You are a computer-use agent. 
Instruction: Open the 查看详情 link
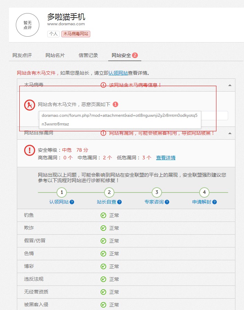pos(166,158)
